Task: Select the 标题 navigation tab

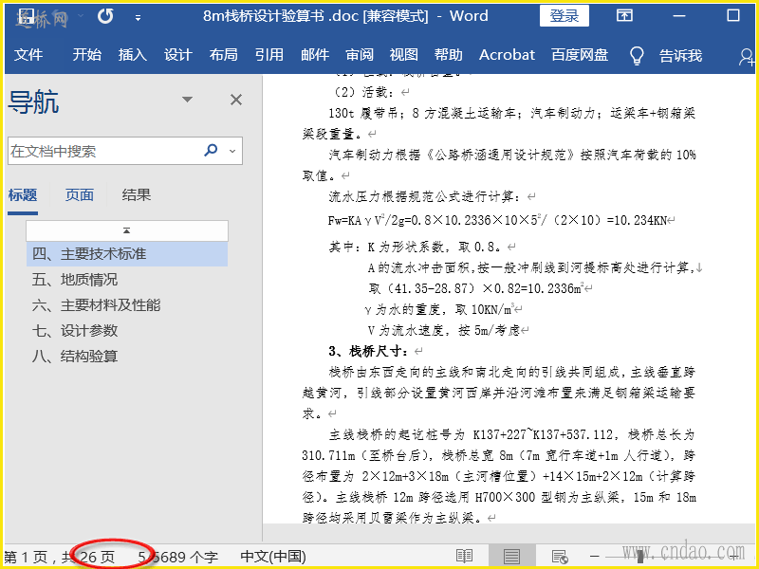Action: (x=23, y=195)
